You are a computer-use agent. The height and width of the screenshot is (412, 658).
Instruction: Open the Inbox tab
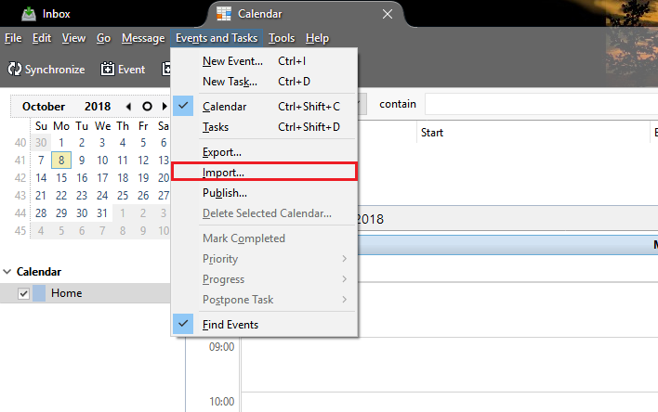pyautogui.click(x=46, y=14)
